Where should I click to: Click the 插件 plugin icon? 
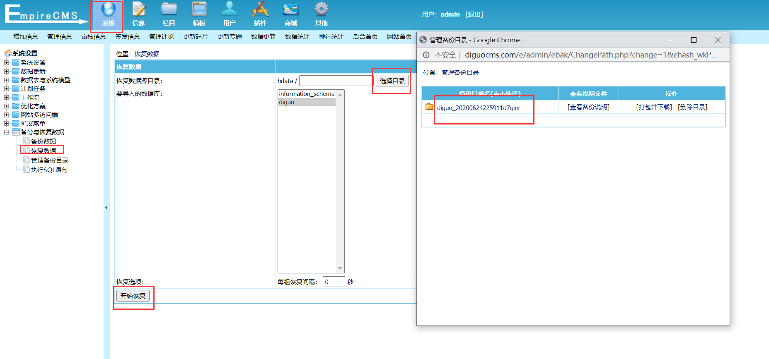[x=260, y=10]
